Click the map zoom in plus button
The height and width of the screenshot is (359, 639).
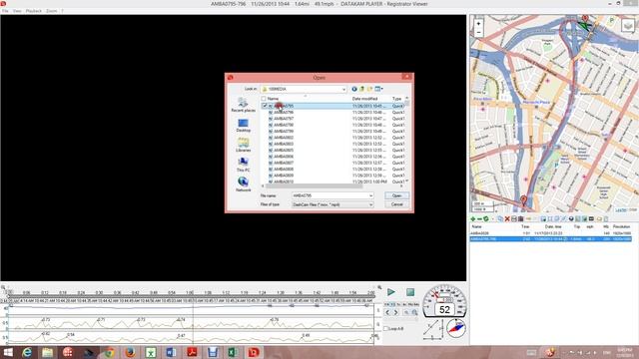coord(478,24)
